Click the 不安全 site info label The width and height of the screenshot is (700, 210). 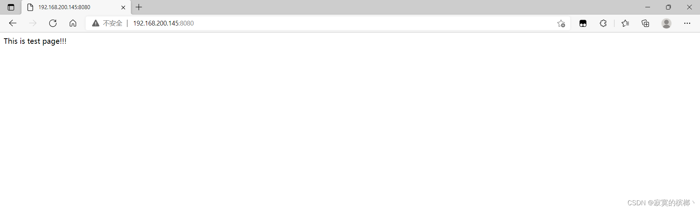pos(113,23)
